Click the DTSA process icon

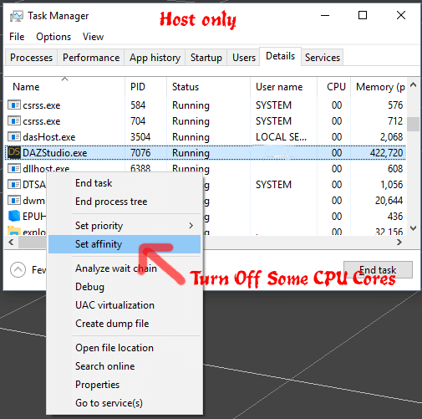(x=14, y=185)
